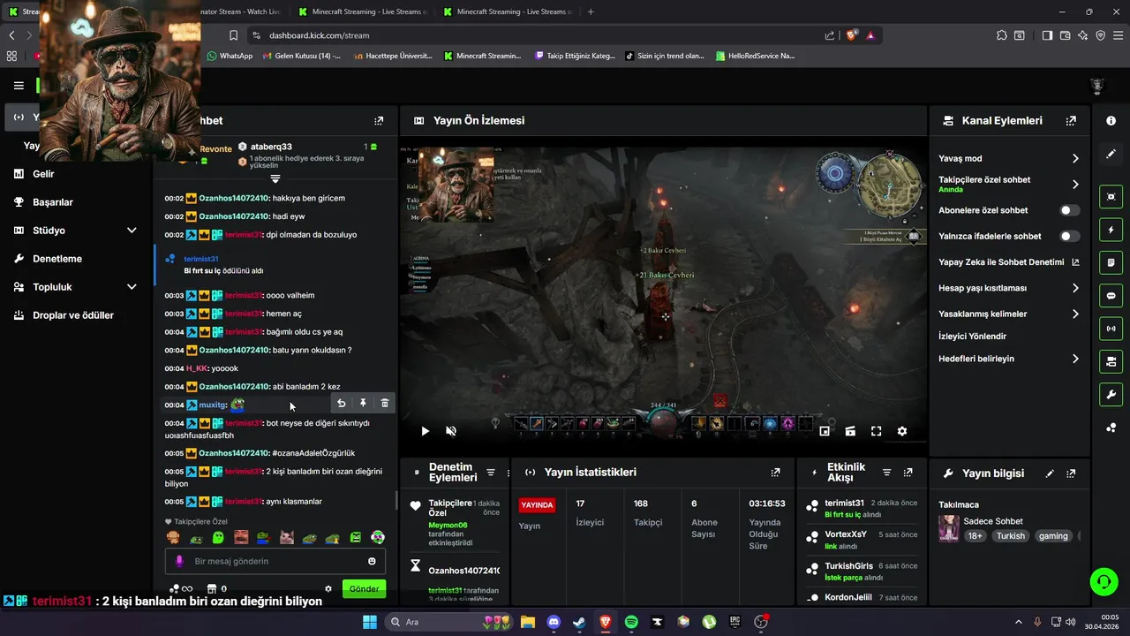This screenshot has height=636, width=1130.
Task: Click the broadcast signal icon on the right sidebar
Action: pos(1111,329)
